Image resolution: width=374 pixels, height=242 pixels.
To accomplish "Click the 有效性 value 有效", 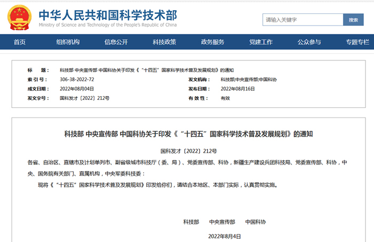I will (x=225, y=98).
